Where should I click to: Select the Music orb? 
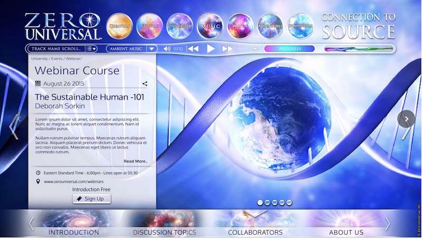pyautogui.click(x=210, y=26)
